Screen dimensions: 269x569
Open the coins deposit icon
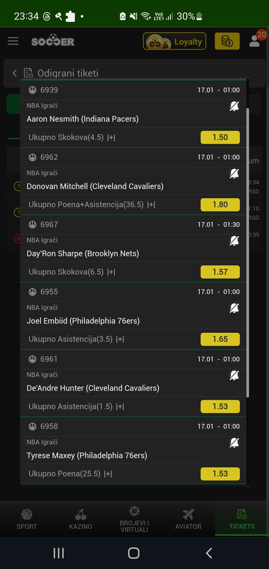227,41
